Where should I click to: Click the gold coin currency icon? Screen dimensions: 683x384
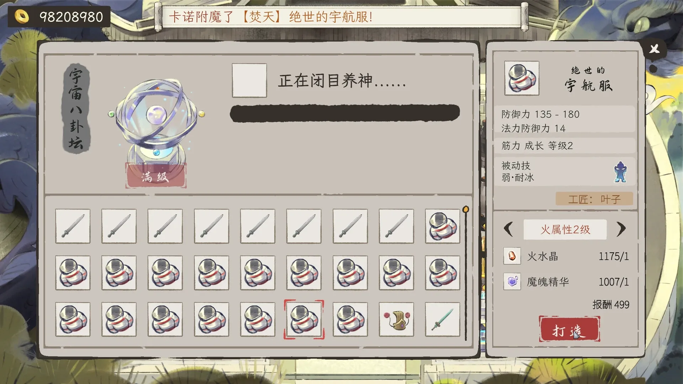click(x=22, y=16)
